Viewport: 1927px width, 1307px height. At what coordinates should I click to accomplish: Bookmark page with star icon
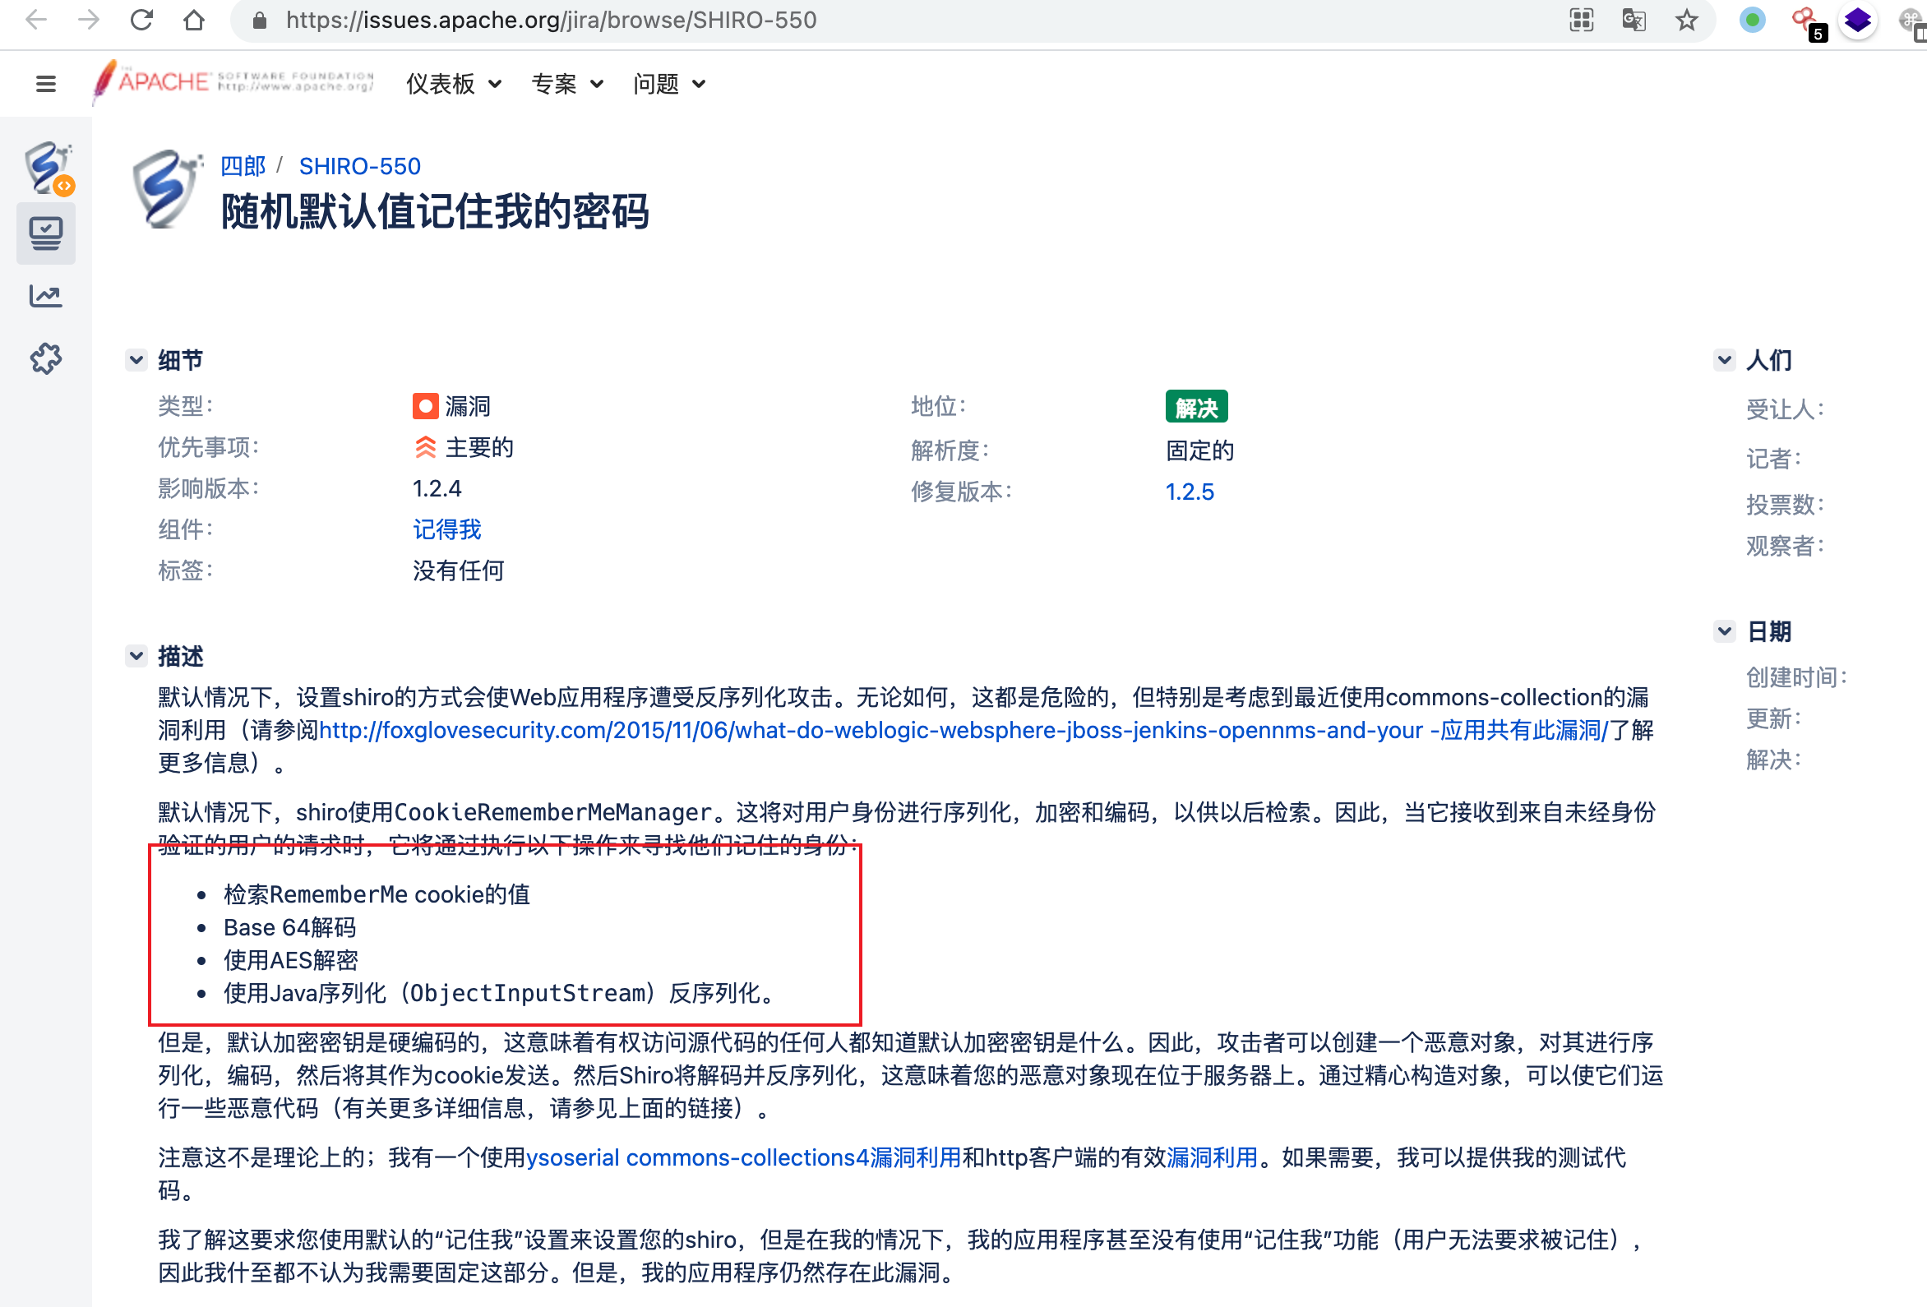[x=1685, y=20]
